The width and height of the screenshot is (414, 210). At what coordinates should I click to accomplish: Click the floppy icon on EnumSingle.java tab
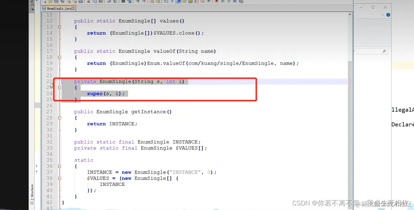(44, 8)
